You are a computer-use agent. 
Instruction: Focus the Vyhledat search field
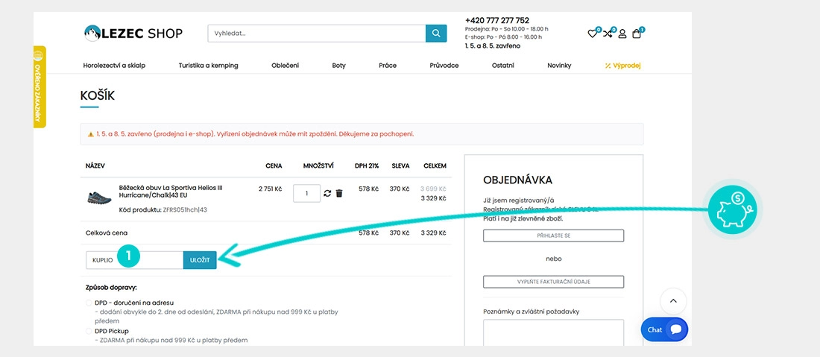[317, 34]
